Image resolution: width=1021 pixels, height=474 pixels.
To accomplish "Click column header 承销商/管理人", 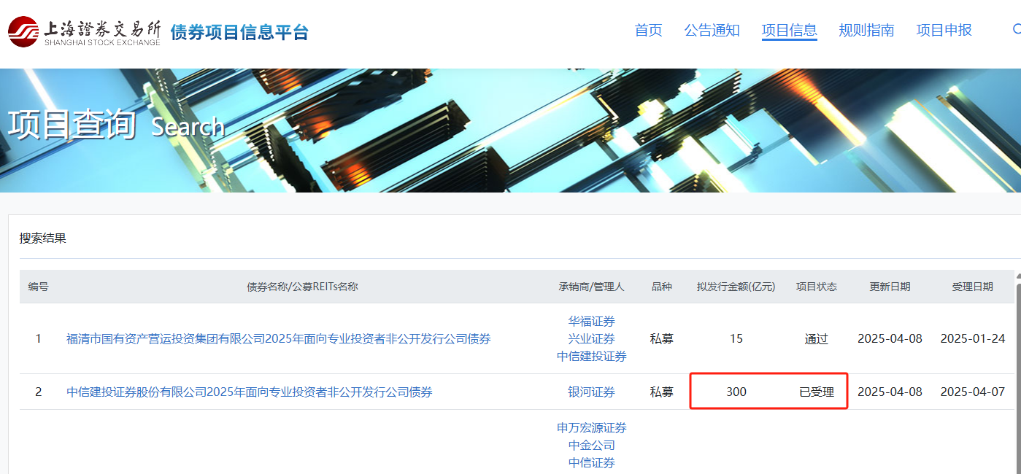I will (592, 287).
